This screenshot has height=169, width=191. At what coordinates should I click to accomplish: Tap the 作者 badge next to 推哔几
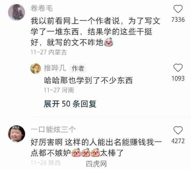tap(78, 68)
